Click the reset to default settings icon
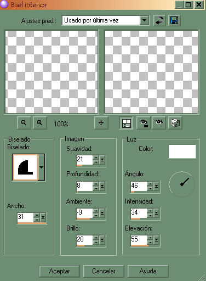Image resolution: width=206 pixels, height=281 pixels. (x=159, y=20)
